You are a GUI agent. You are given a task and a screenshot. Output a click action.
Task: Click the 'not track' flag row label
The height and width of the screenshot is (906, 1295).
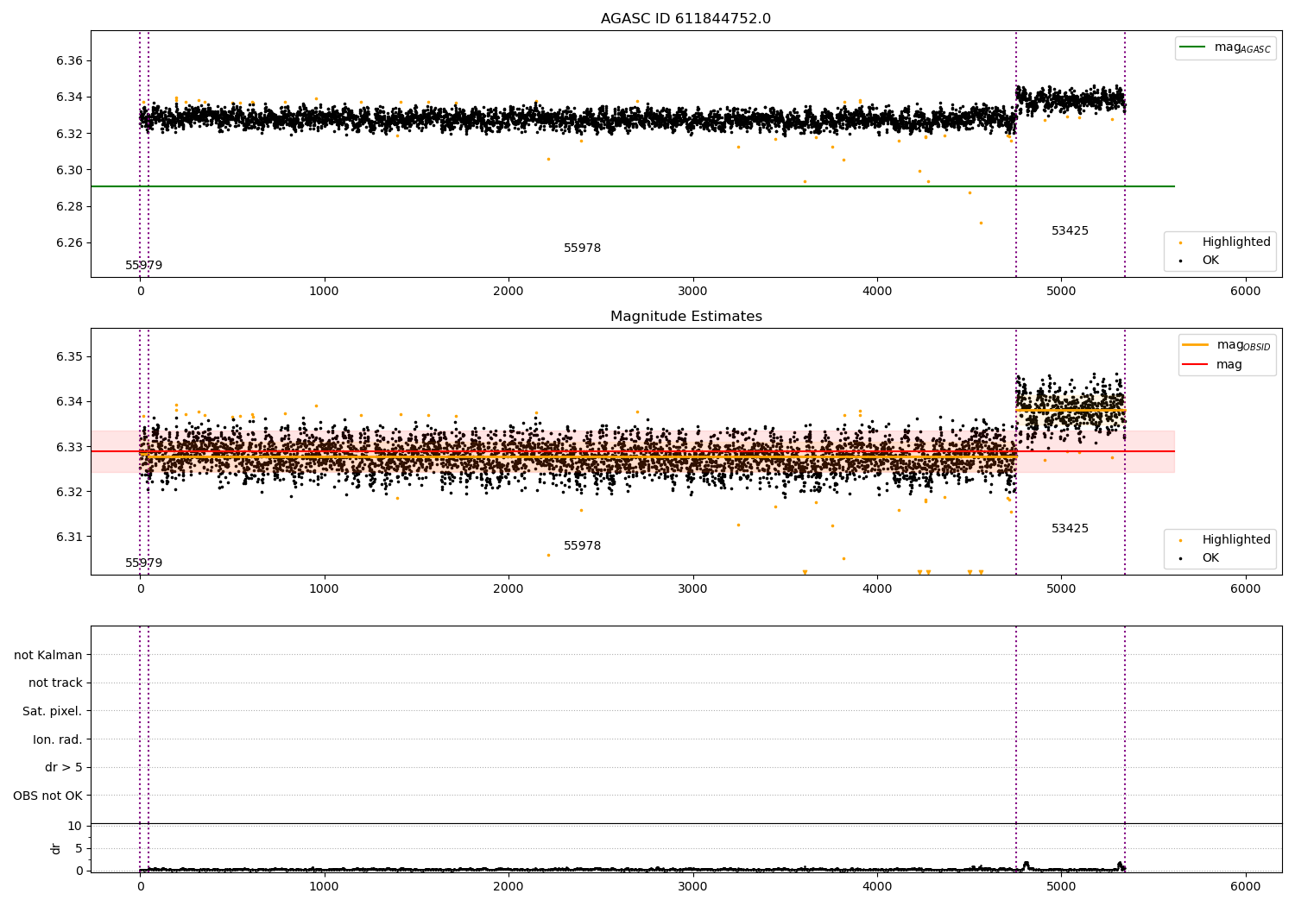(55, 683)
